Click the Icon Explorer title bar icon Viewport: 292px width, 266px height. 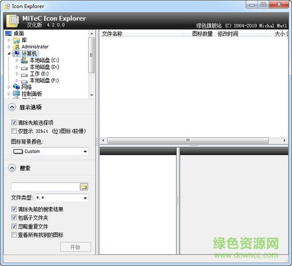point(7,6)
